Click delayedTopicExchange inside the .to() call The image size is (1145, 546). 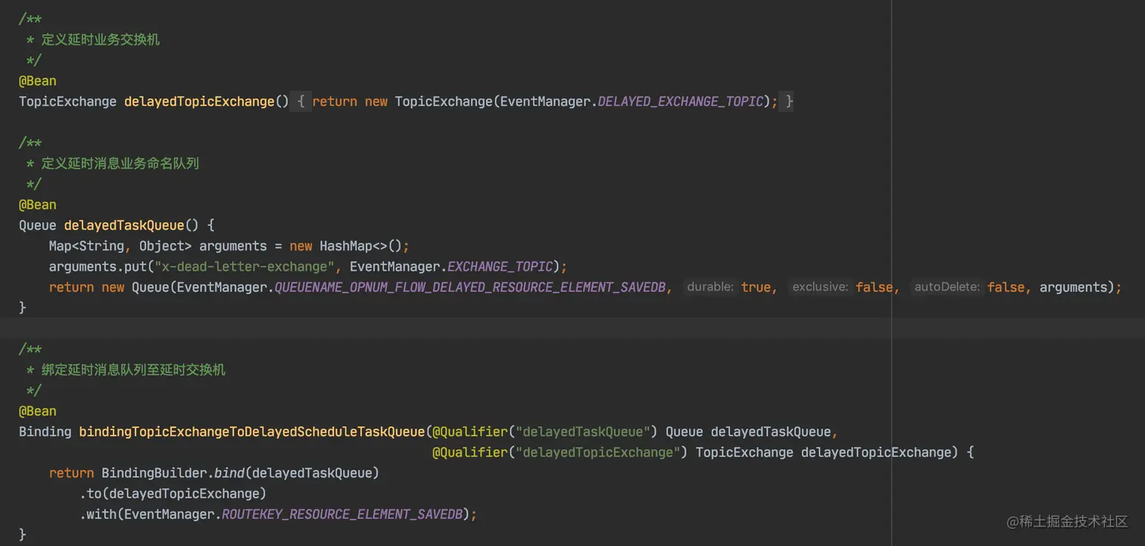click(184, 494)
